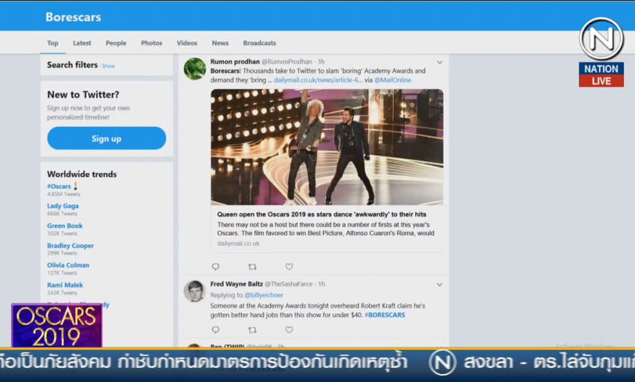This screenshot has height=382, width=635.
Task: Open Fred Wayne Baltz's profile avatar
Action: tap(195, 291)
